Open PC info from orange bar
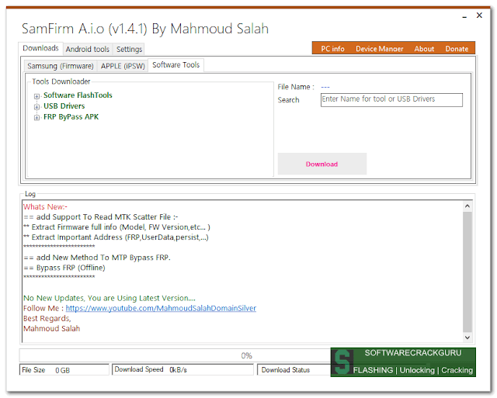This screenshot has height=398, width=497. [332, 49]
